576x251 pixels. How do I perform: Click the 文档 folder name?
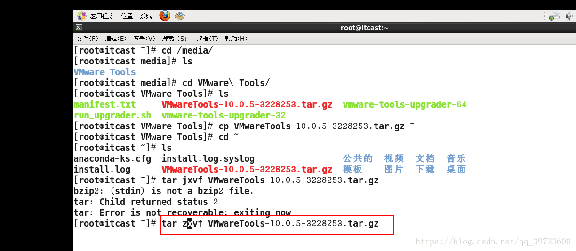pyautogui.click(x=425, y=158)
